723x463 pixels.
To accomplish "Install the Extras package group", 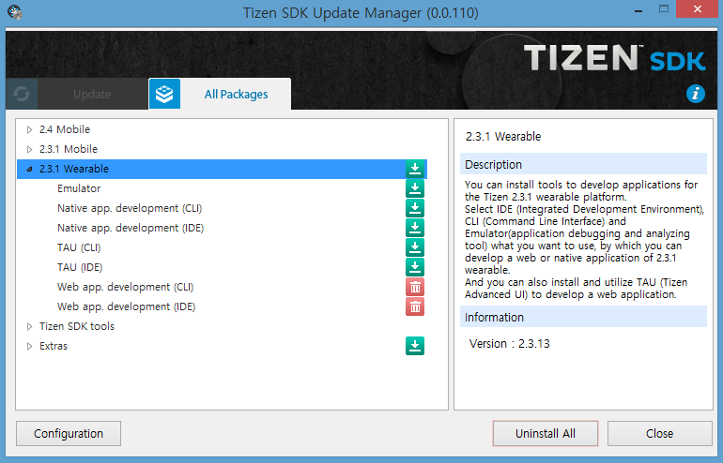I will click(x=414, y=346).
